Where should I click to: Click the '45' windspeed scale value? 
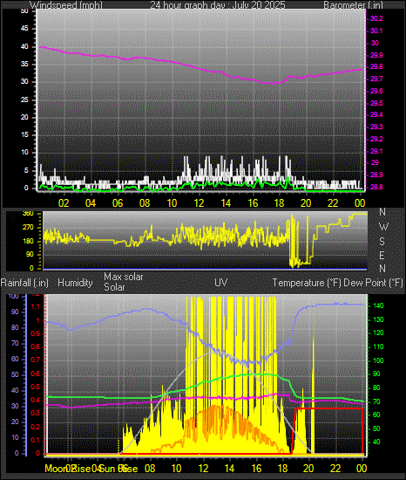pos(24,29)
